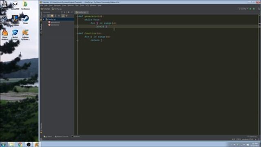
Task: Click the green Debug button
Action: tap(254, 9)
